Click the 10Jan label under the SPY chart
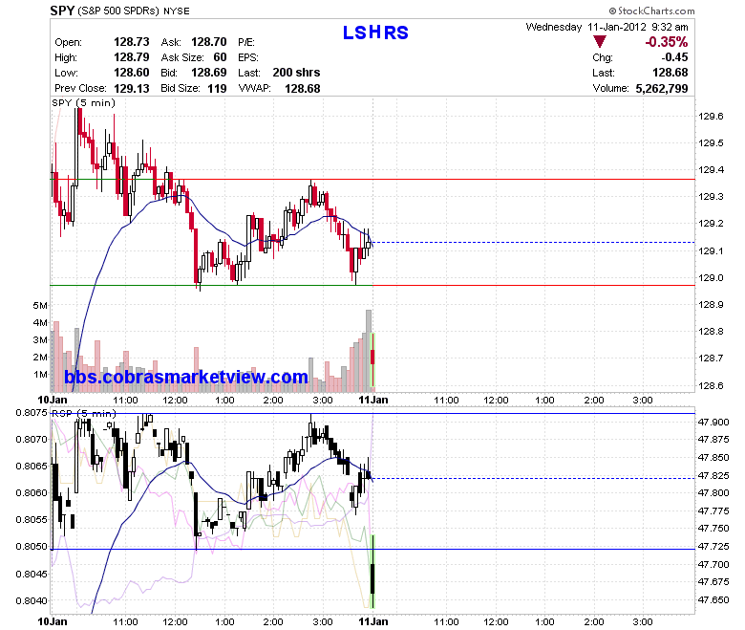 (53, 400)
